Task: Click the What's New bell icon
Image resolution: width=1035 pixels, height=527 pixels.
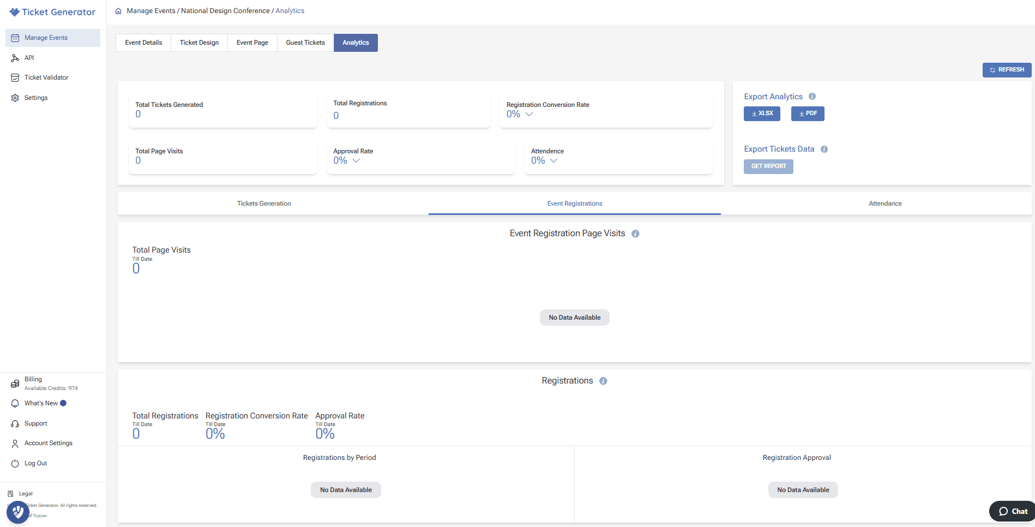Action: pos(15,404)
